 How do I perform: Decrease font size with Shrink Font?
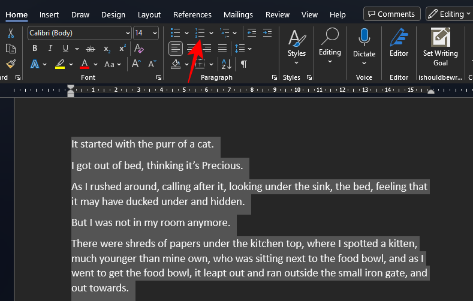pyautogui.click(x=152, y=64)
